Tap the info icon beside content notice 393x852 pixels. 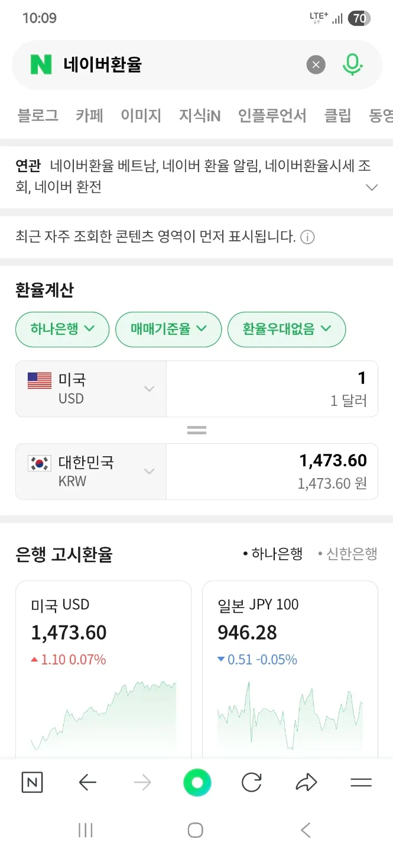coord(307,237)
